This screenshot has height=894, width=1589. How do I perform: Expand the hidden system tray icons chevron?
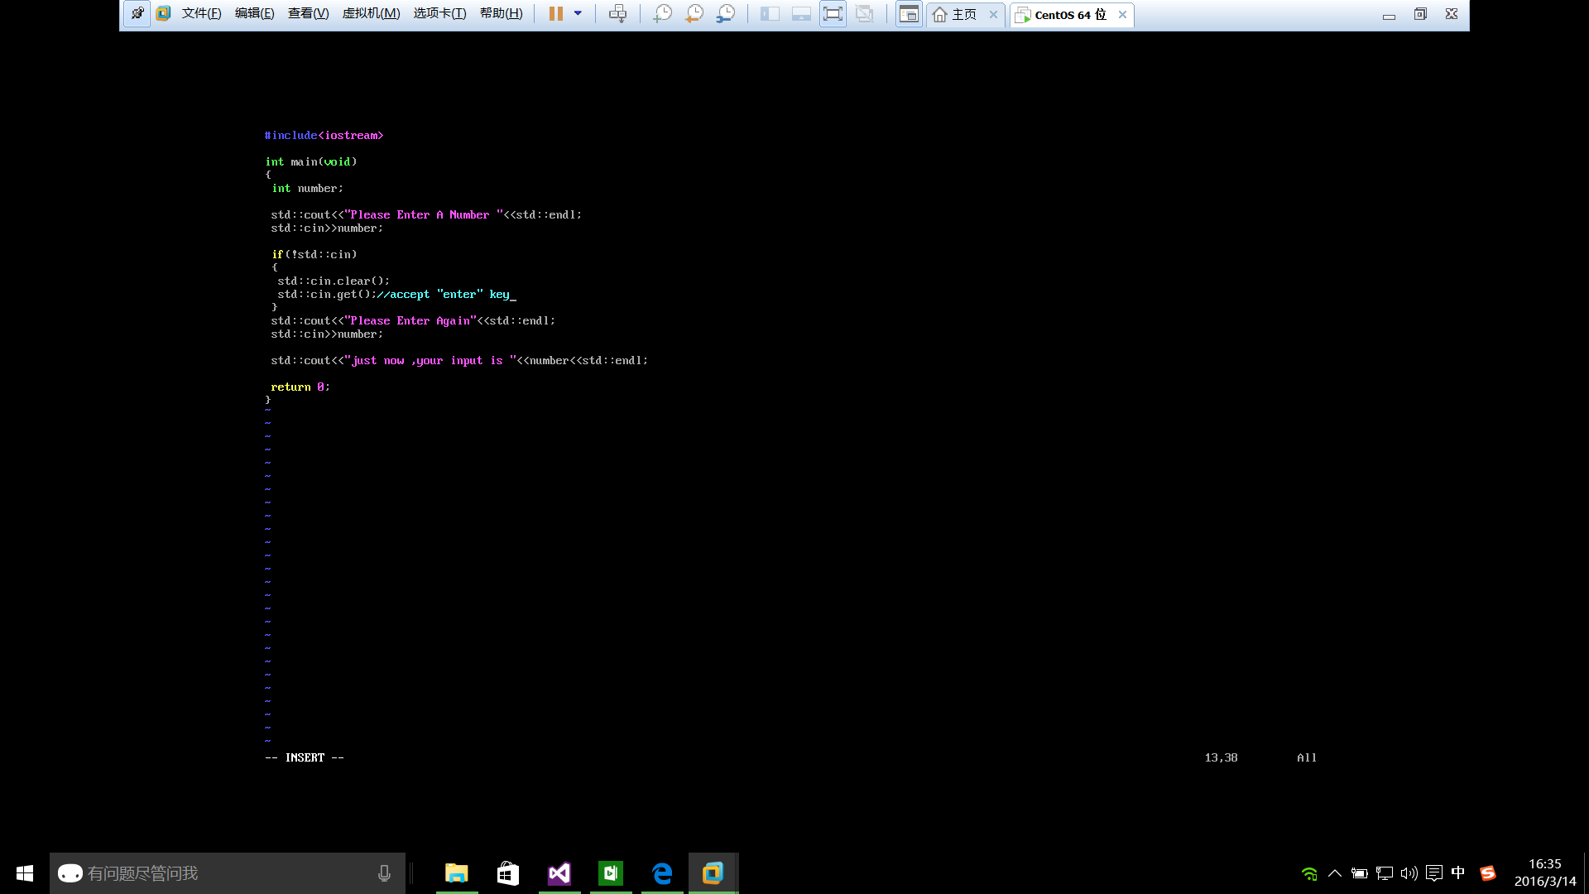pos(1335,873)
